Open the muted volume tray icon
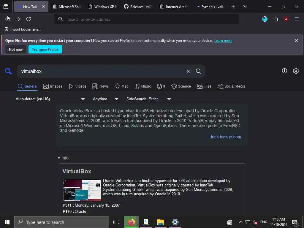This screenshot has width=304, height=228. [x=255, y=222]
